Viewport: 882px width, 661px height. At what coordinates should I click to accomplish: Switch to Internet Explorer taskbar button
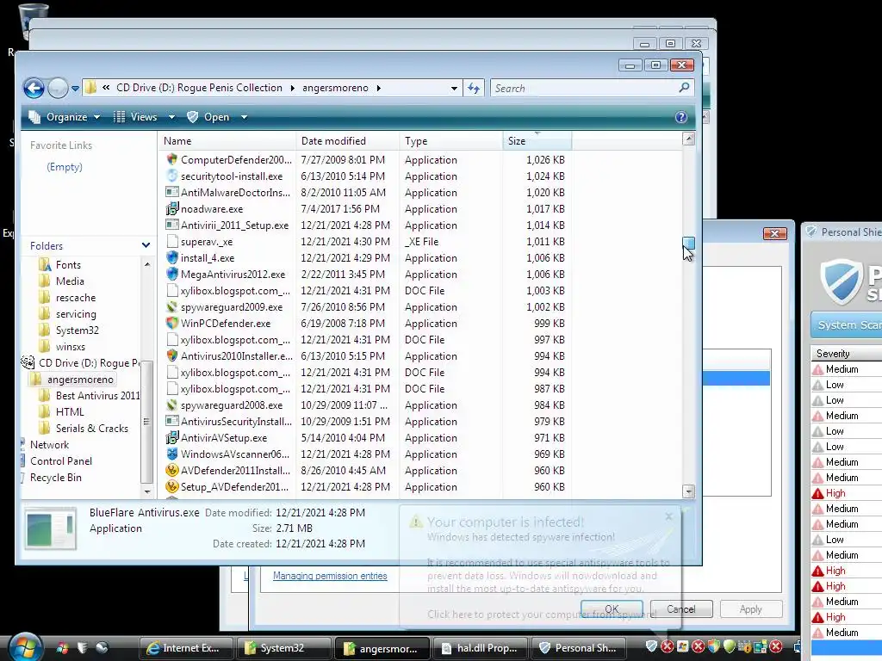coord(186,648)
